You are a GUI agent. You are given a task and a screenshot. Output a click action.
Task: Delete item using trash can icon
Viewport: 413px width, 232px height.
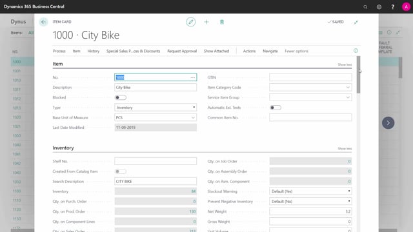[222, 22]
